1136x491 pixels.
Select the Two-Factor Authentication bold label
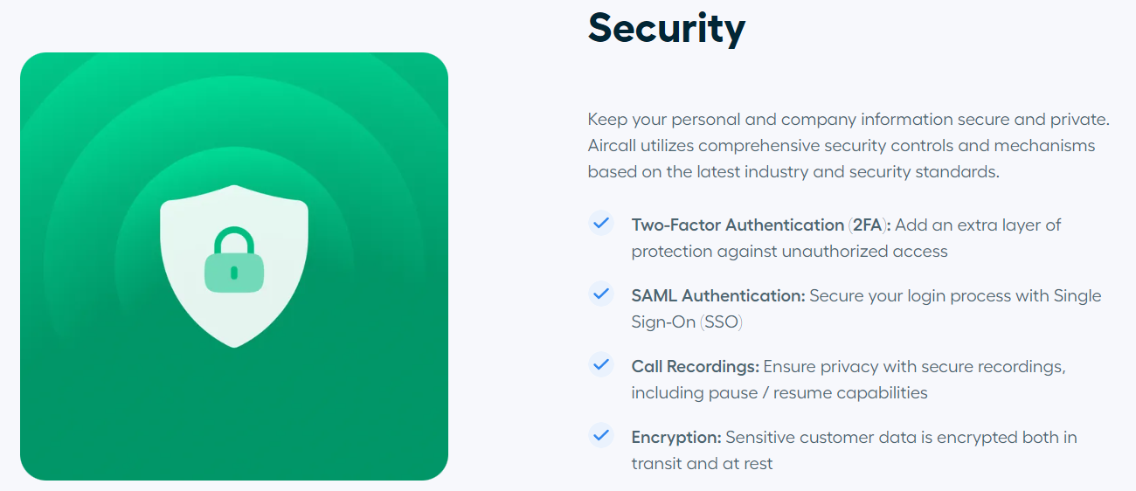tap(738, 225)
